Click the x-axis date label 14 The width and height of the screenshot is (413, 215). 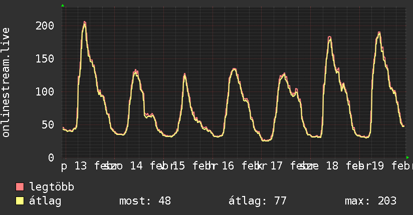pos(136,166)
